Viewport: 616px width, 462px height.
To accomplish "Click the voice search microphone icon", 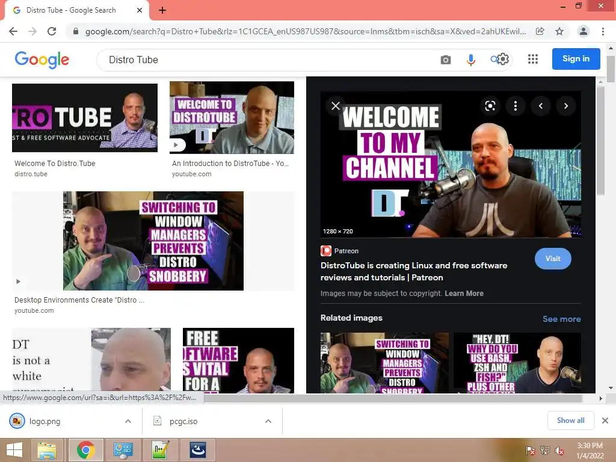I will 470,60.
